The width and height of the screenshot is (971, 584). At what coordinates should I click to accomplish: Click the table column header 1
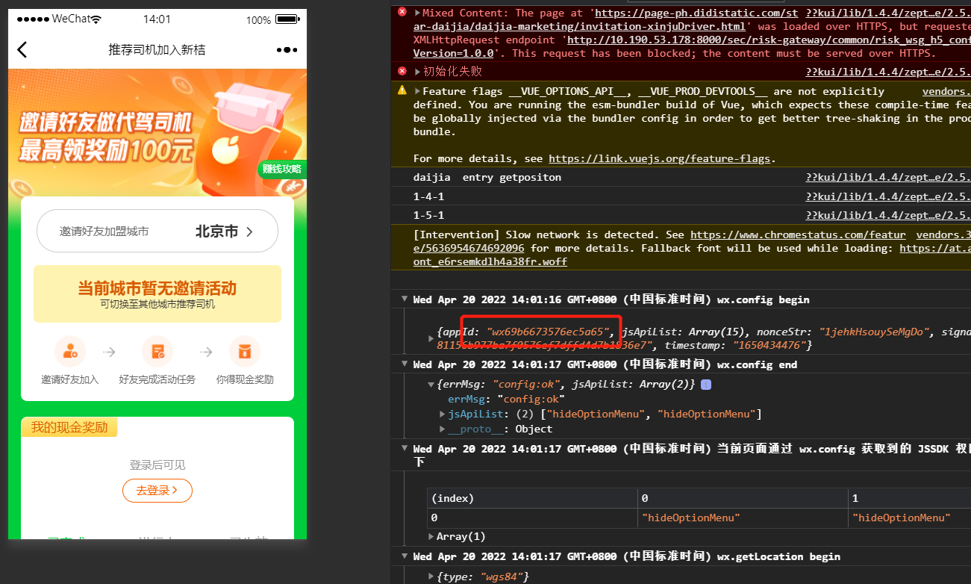click(909, 499)
